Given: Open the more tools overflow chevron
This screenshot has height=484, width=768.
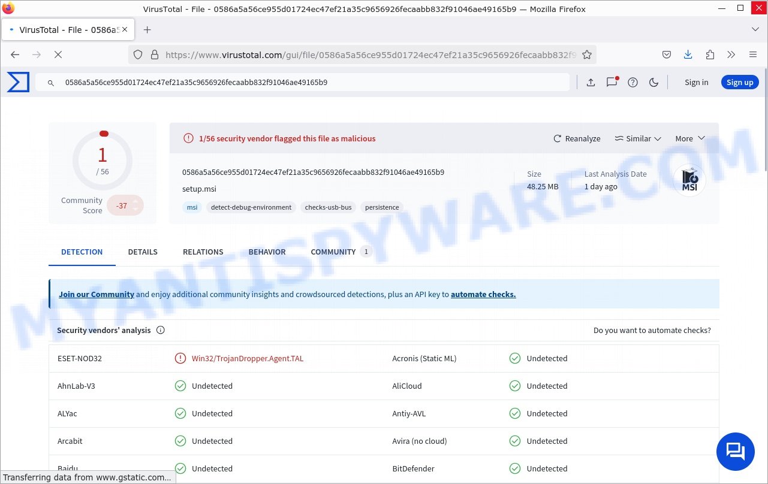Looking at the screenshot, I should pyautogui.click(x=731, y=55).
